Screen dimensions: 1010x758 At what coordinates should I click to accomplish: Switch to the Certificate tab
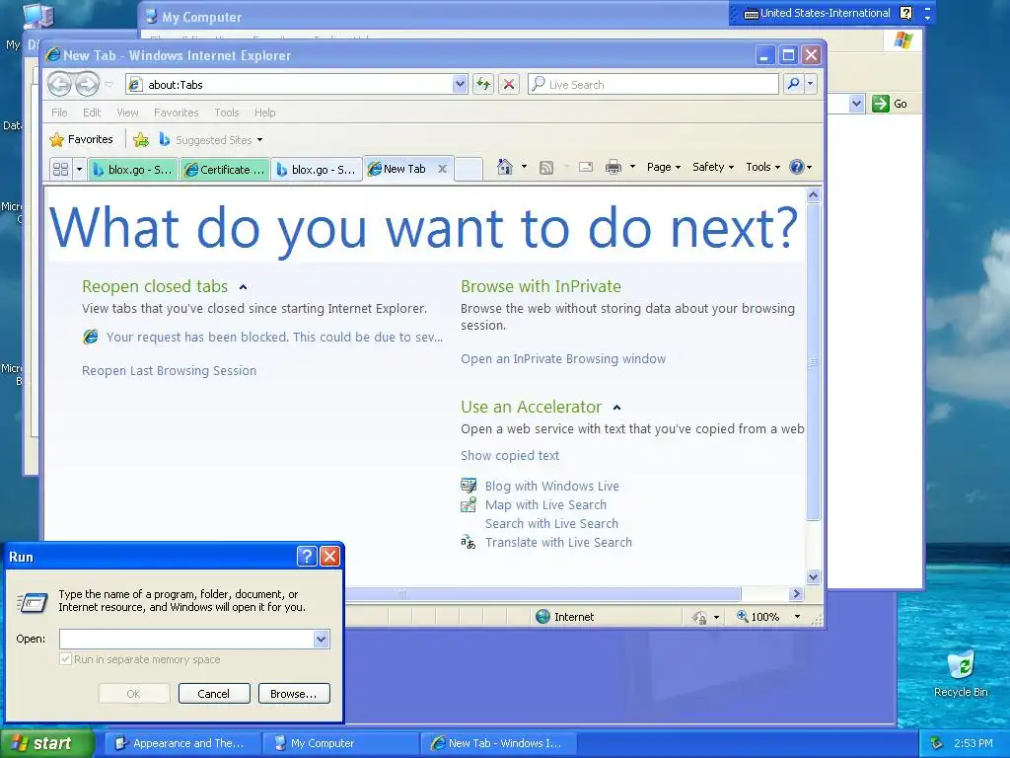(x=225, y=170)
